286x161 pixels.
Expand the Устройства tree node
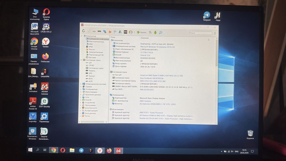[80, 102]
